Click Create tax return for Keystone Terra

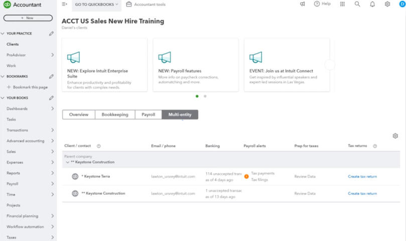[362, 176]
